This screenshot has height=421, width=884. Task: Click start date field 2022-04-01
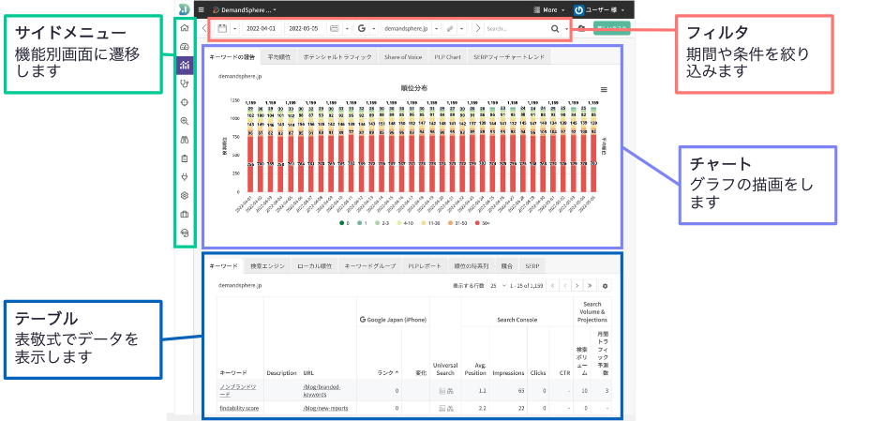[261, 28]
